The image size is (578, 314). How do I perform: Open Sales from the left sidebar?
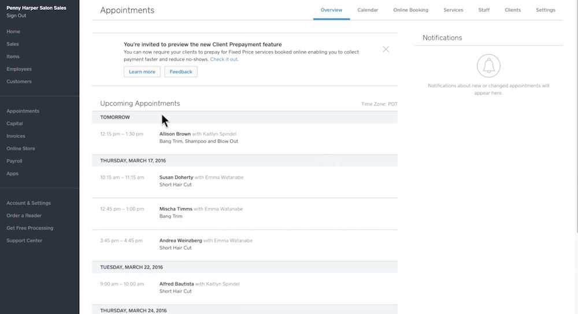tap(13, 44)
